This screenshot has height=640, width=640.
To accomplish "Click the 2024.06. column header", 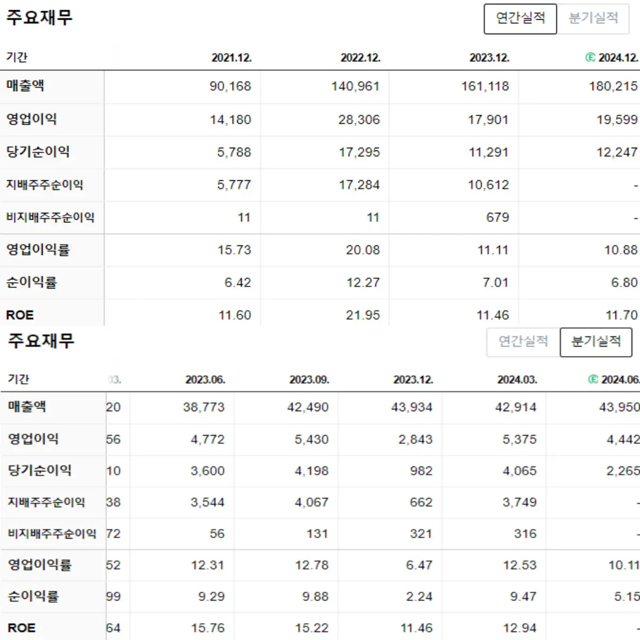I will (x=620, y=380).
